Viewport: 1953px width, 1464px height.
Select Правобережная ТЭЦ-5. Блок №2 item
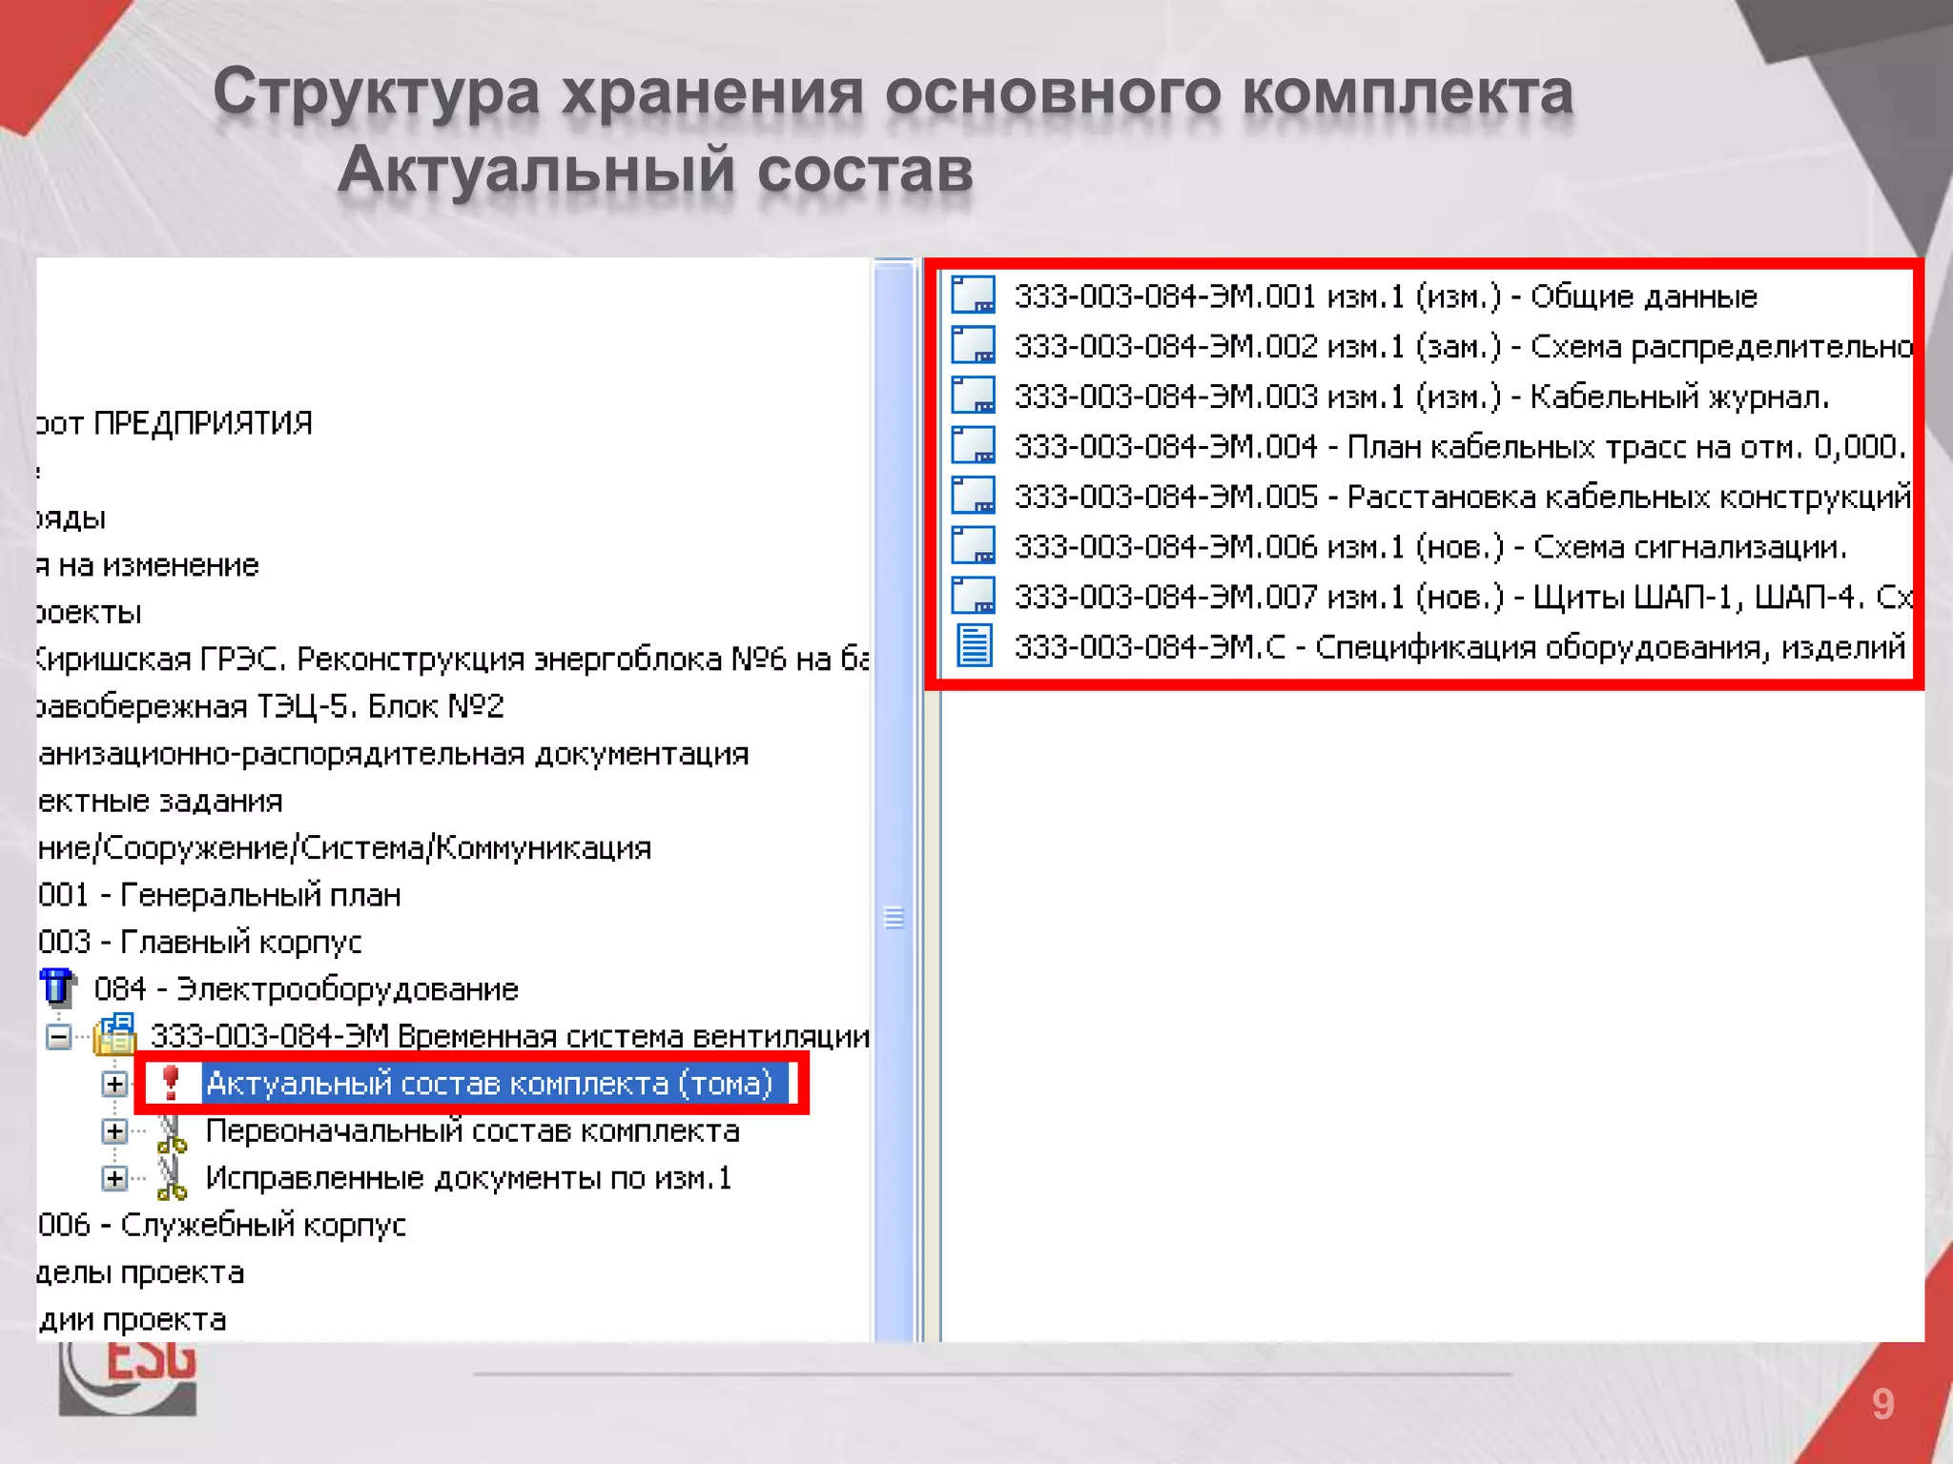pyautogui.click(x=271, y=706)
